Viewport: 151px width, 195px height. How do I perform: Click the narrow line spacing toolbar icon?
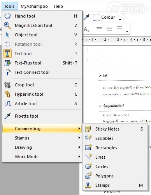click(99, 29)
